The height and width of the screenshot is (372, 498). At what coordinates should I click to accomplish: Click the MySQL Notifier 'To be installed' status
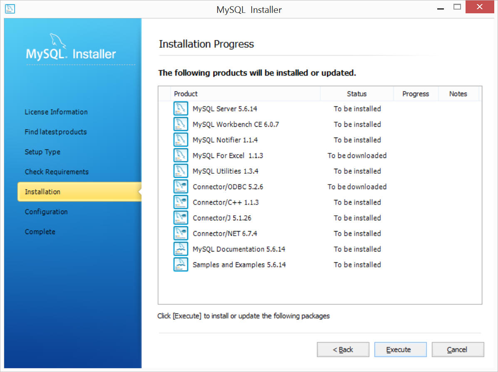[357, 140]
